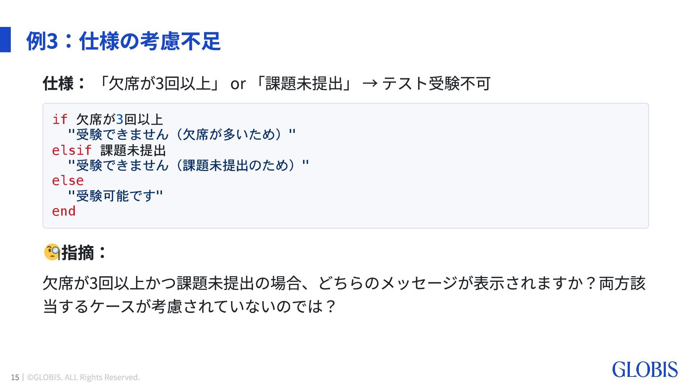Screen dimensions: 691x388
Task: Click the number 3 in code condition
Action: coord(119,119)
